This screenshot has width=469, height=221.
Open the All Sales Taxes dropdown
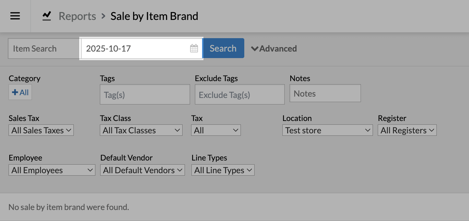pos(41,130)
